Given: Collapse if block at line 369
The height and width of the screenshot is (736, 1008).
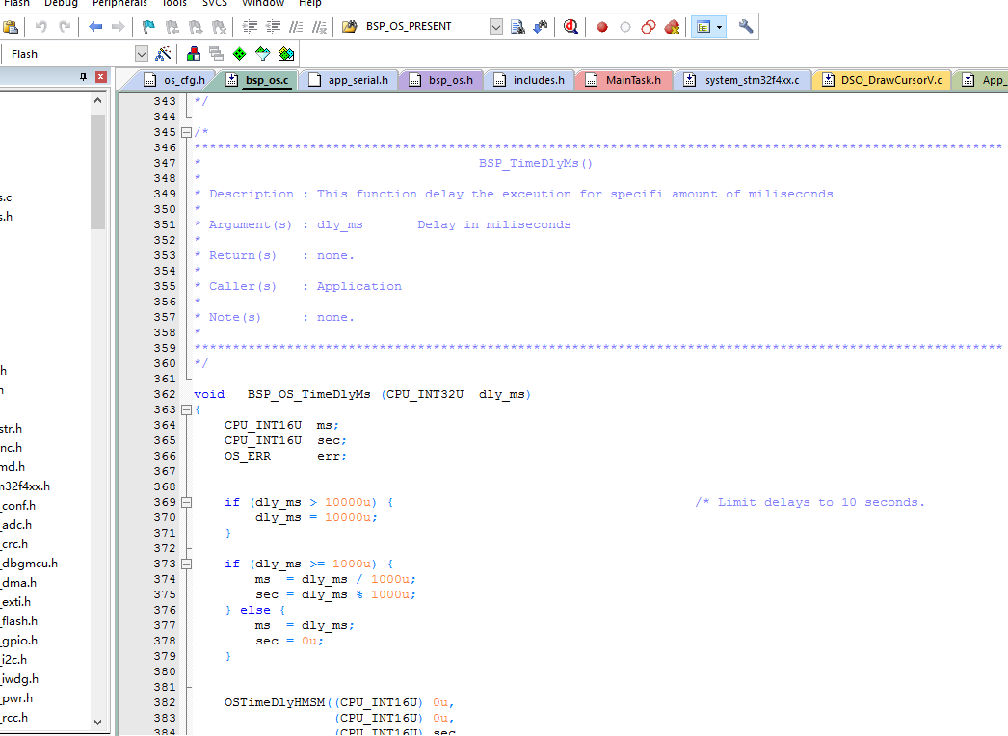Looking at the screenshot, I should (x=186, y=503).
